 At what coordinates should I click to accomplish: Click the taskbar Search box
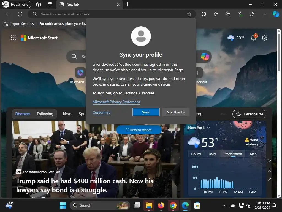coord(100,205)
